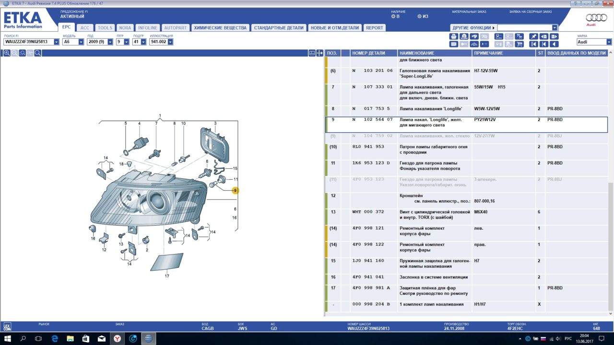Click the pin icon in the toolbar
The image size is (614, 345).
[x=533, y=36]
